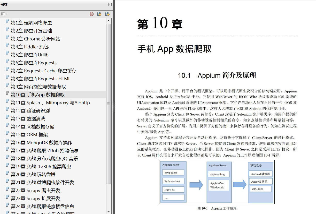Viewport: 316px width, 214px height.
Task: Open the bookmark options dropdown menu
Action: [x=4, y=14]
